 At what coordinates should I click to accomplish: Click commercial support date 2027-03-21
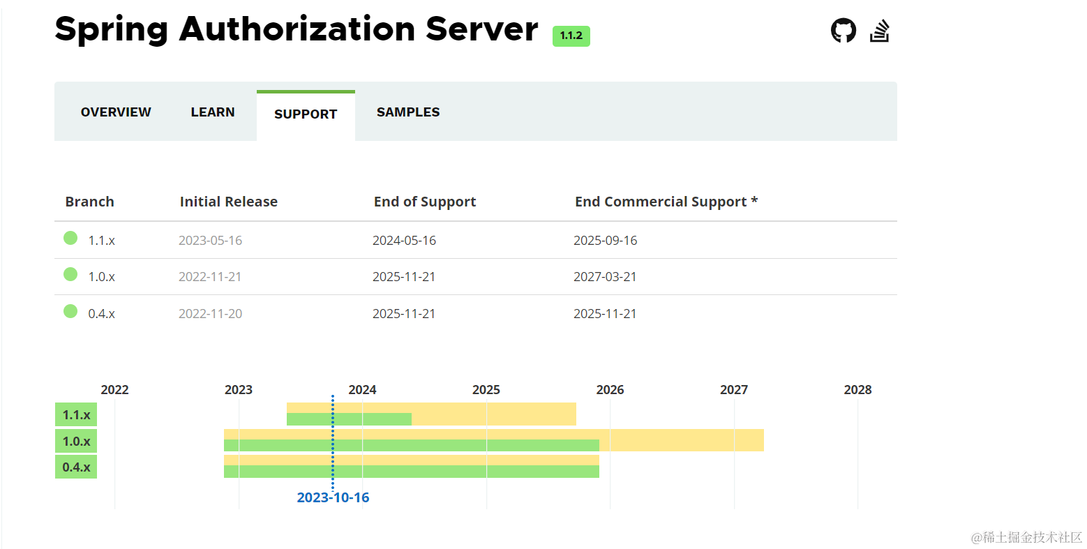[605, 277]
